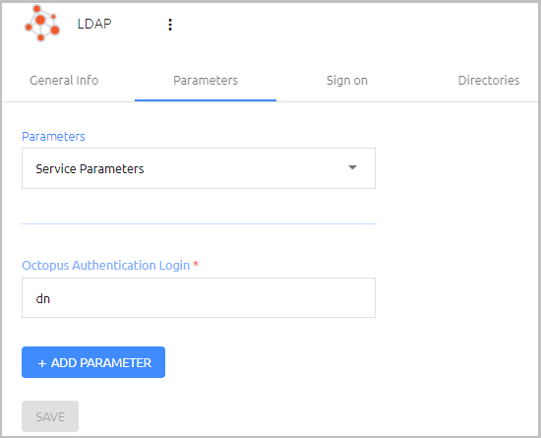This screenshot has width=541, height=438.
Task: Open the Sign on tab
Action: [347, 81]
